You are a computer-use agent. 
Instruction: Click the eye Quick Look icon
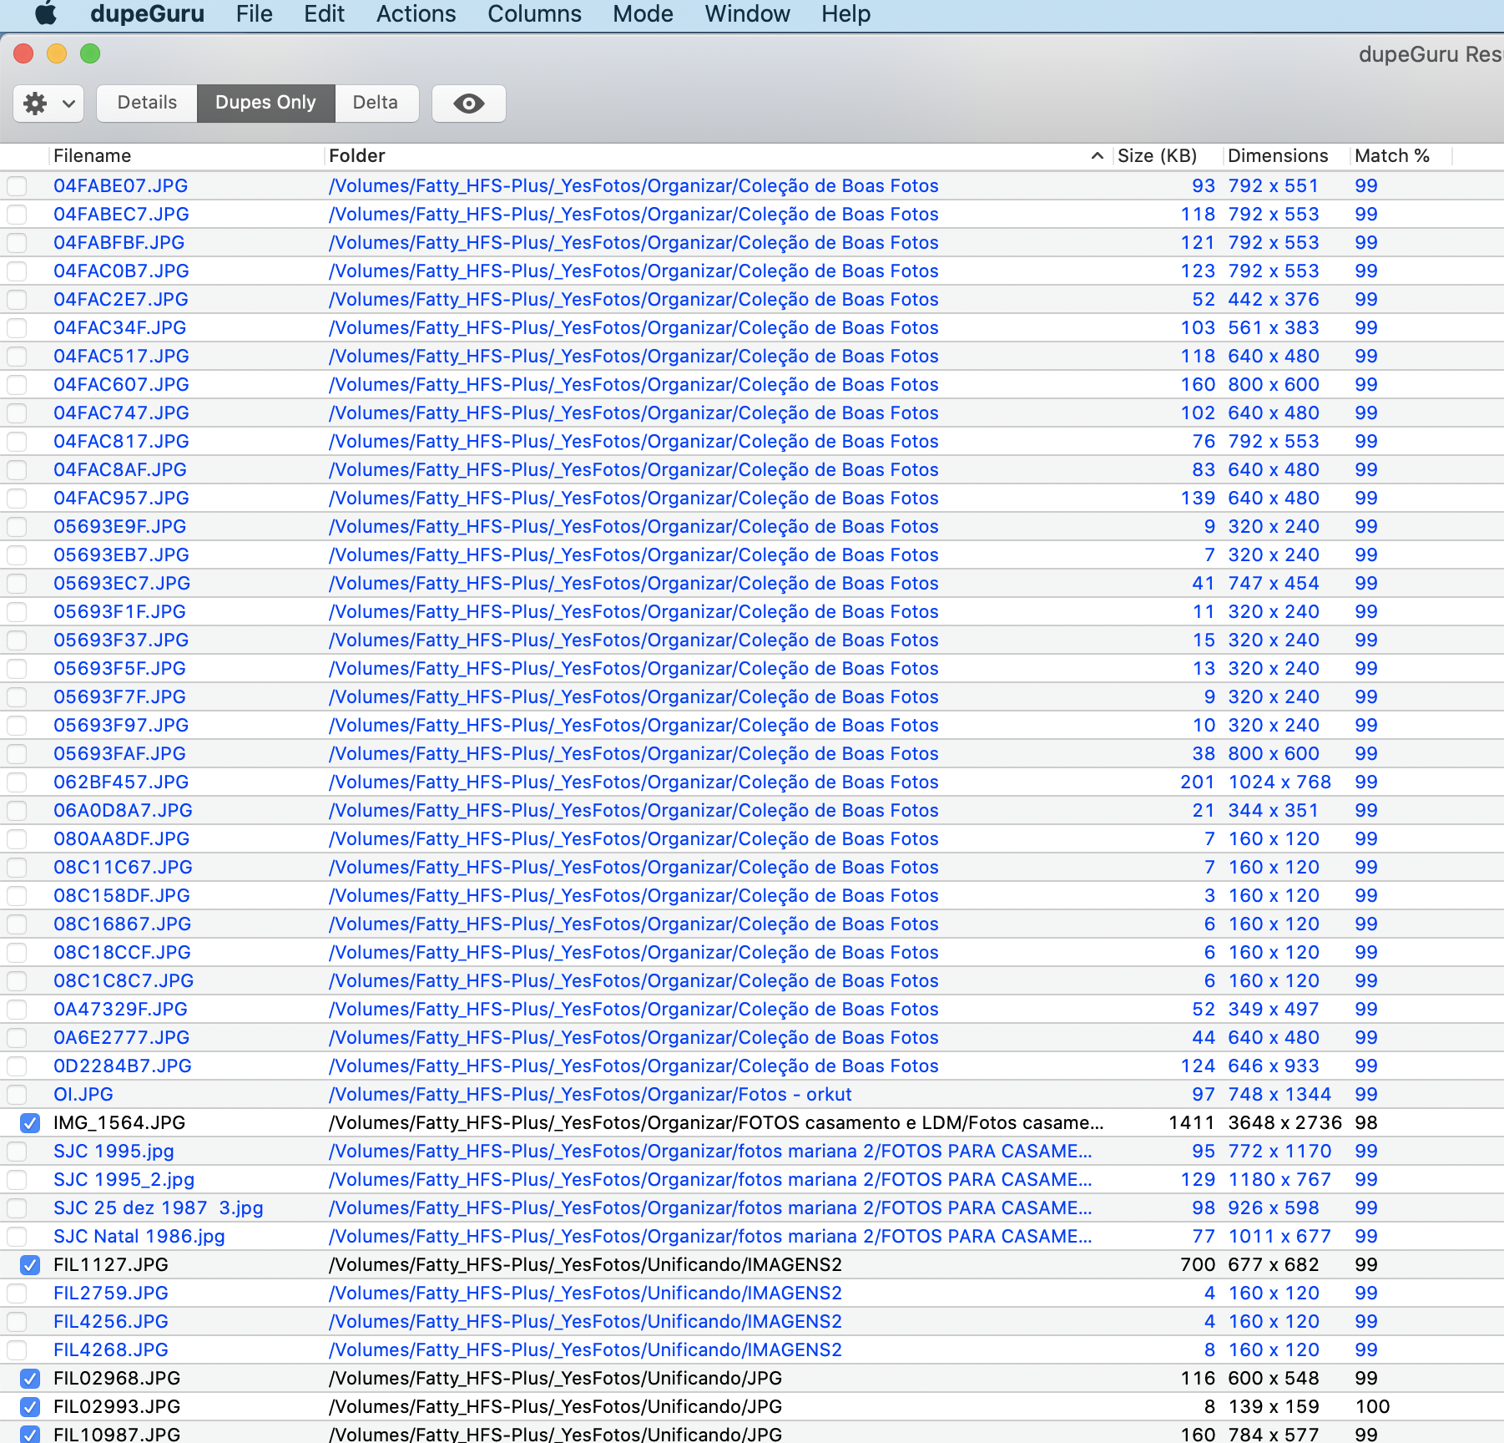[469, 104]
